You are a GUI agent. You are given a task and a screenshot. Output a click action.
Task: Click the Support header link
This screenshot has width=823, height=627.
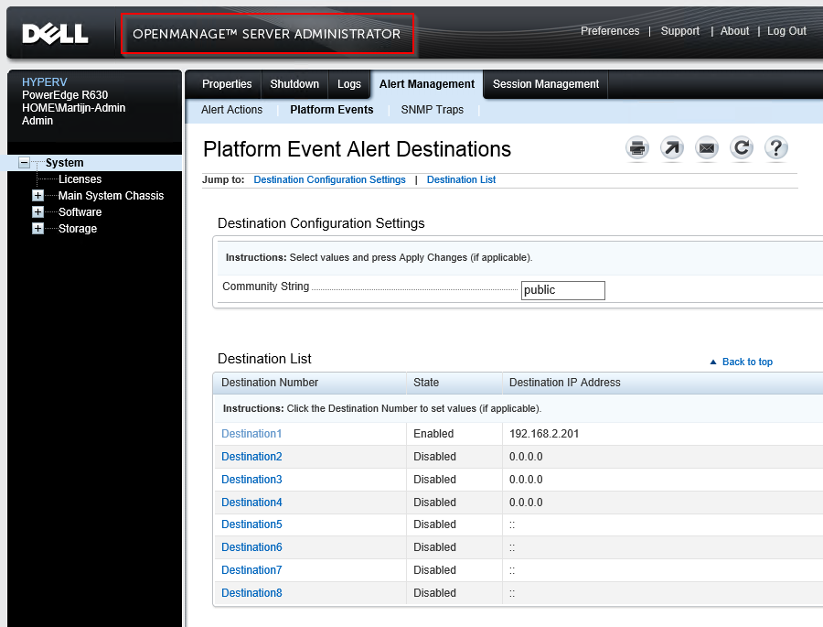coord(679,31)
